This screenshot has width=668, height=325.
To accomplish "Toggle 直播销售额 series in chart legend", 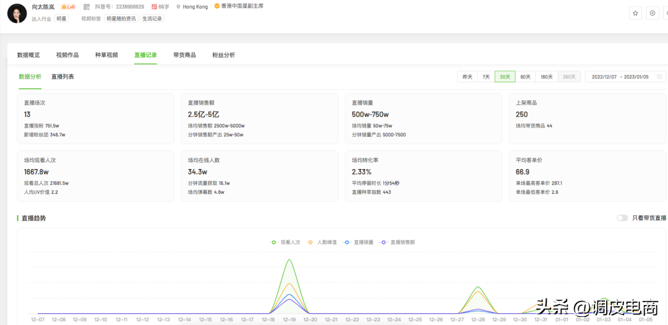I will tap(398, 242).
